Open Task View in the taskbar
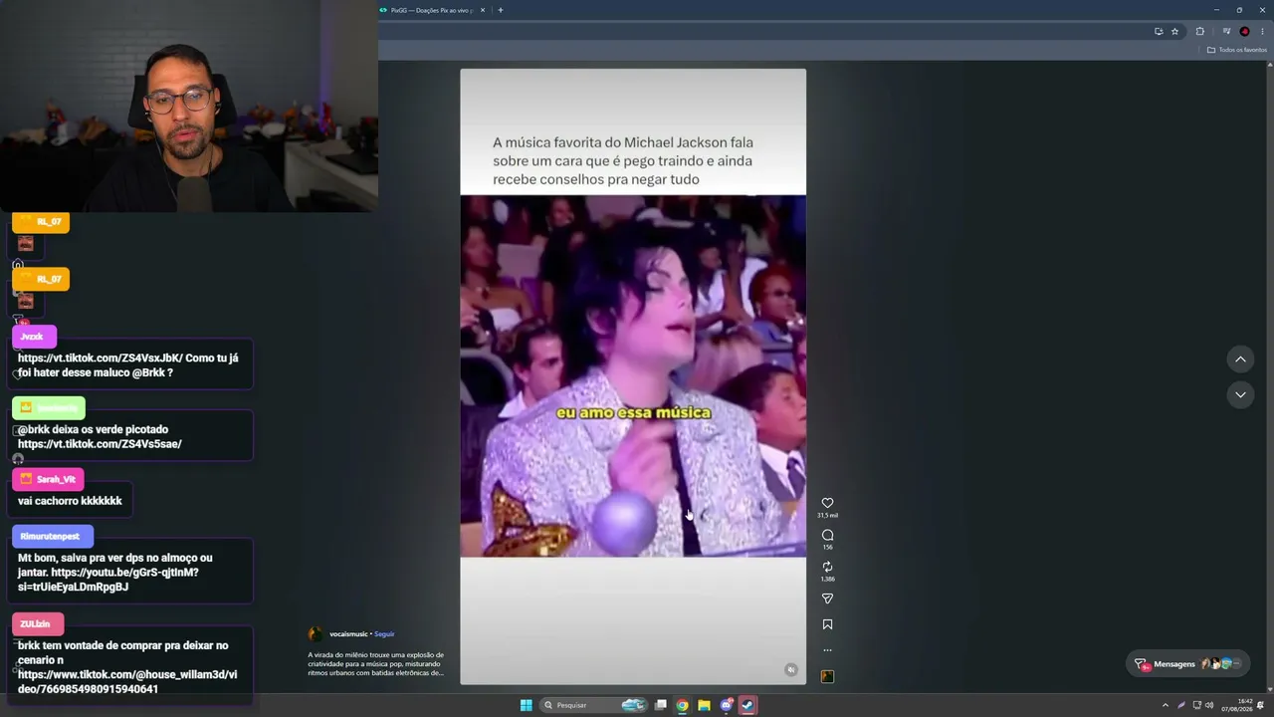 click(x=660, y=705)
